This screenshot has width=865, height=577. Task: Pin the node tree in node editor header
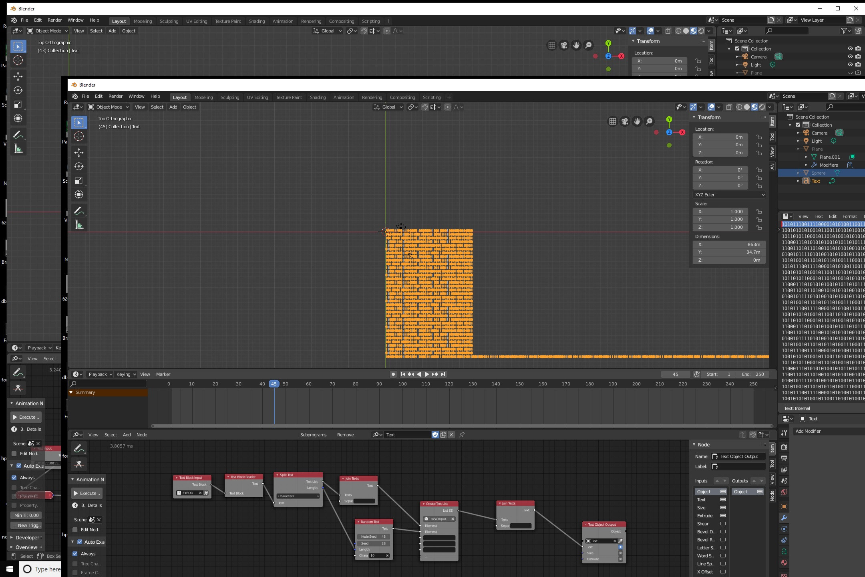click(462, 435)
